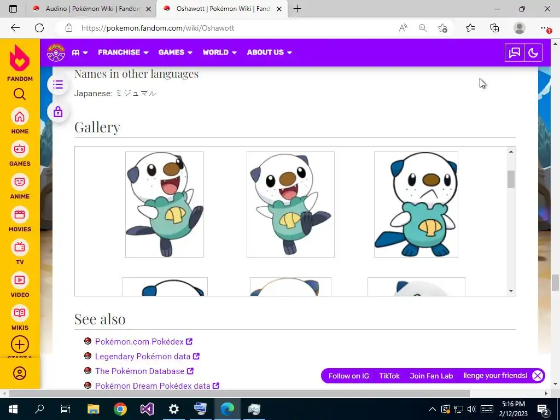Open the VIDEO sidebar section
The width and height of the screenshot is (560, 420).
[x=20, y=284]
